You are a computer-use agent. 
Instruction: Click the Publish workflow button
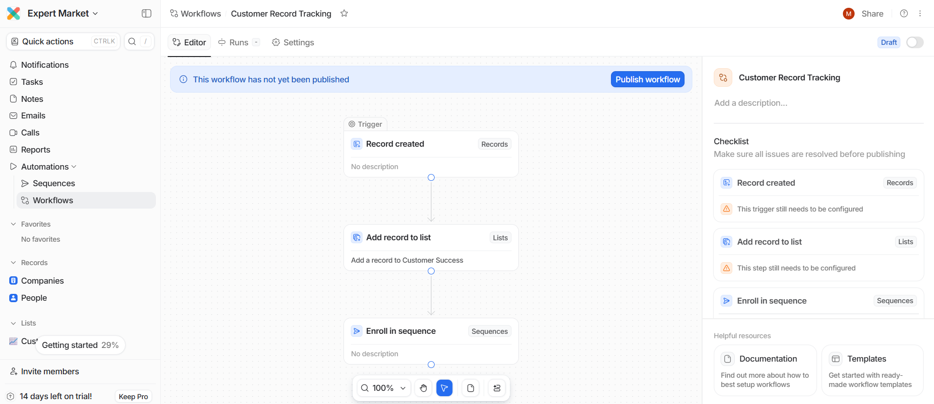647,79
